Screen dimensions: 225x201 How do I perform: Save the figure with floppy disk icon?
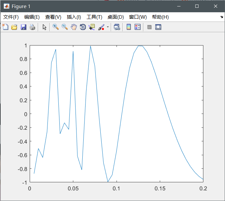pos(23,27)
